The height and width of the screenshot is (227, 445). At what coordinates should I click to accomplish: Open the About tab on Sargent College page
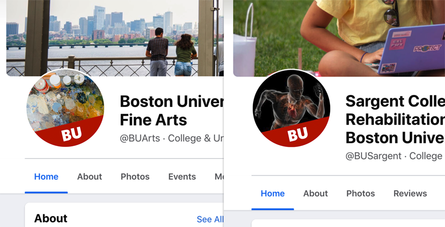pos(316,193)
